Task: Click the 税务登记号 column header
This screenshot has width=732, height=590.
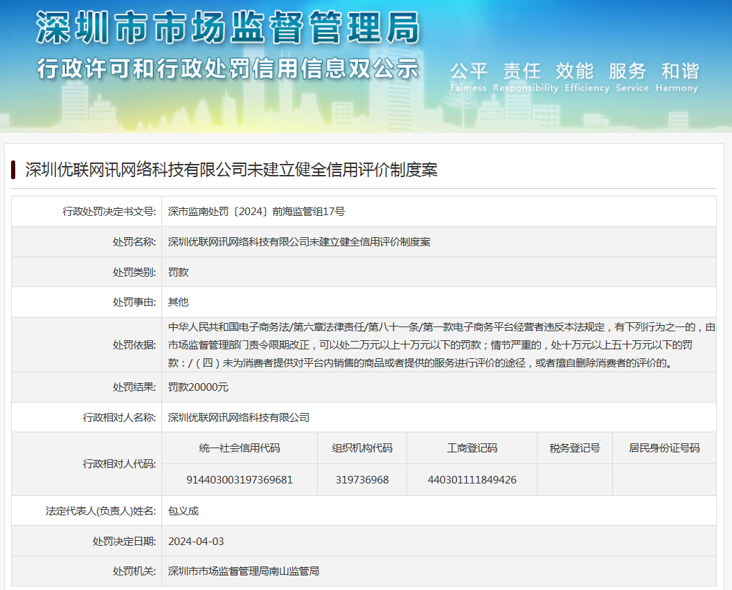Action: 574,448
